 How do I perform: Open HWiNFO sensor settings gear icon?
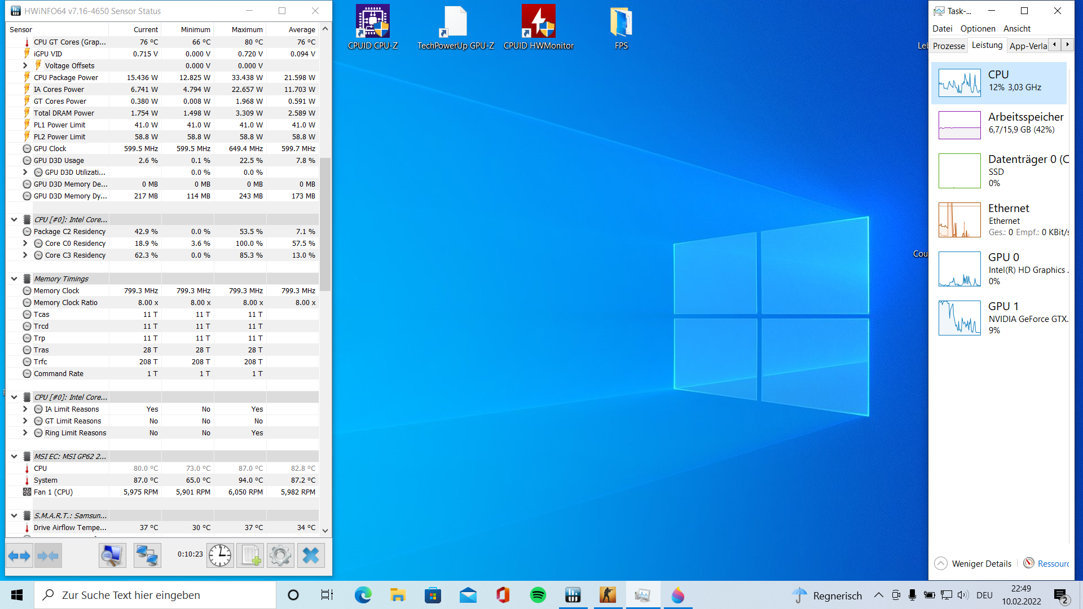click(280, 556)
